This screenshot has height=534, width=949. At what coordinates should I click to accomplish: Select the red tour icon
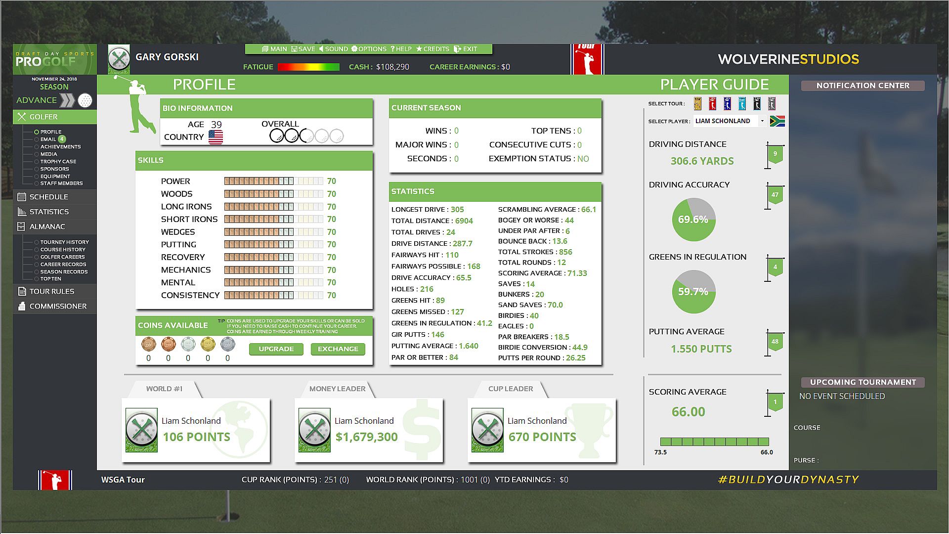point(713,103)
